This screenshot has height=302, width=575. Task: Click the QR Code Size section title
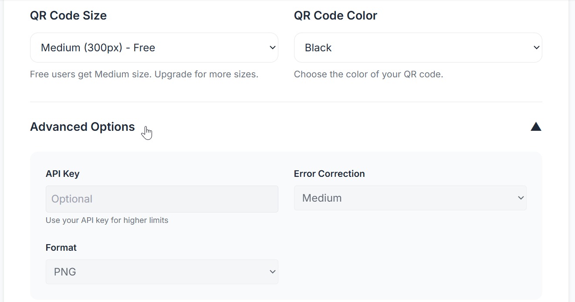[68, 15]
